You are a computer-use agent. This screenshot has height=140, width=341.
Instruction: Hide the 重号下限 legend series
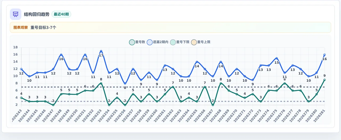click(x=180, y=42)
